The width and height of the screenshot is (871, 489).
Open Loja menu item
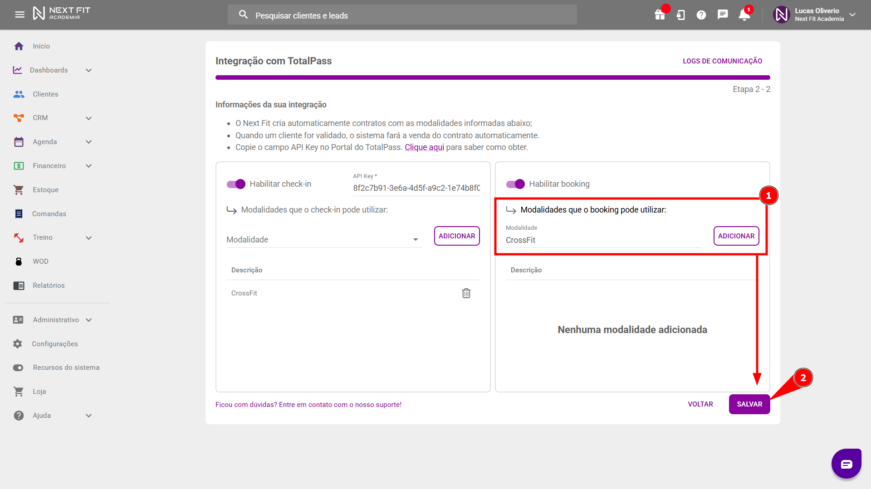coord(39,392)
